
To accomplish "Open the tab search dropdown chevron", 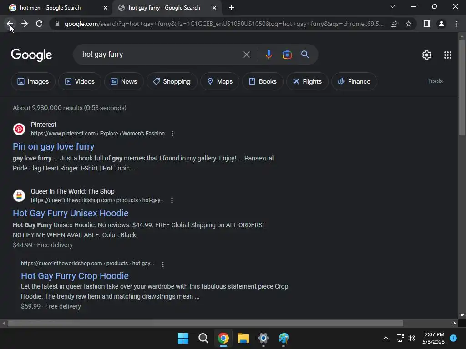I will [393, 6].
